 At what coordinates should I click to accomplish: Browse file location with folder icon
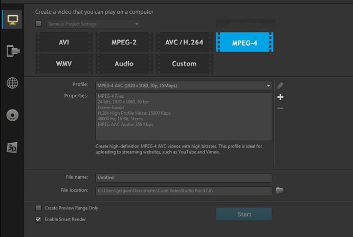click(x=280, y=191)
